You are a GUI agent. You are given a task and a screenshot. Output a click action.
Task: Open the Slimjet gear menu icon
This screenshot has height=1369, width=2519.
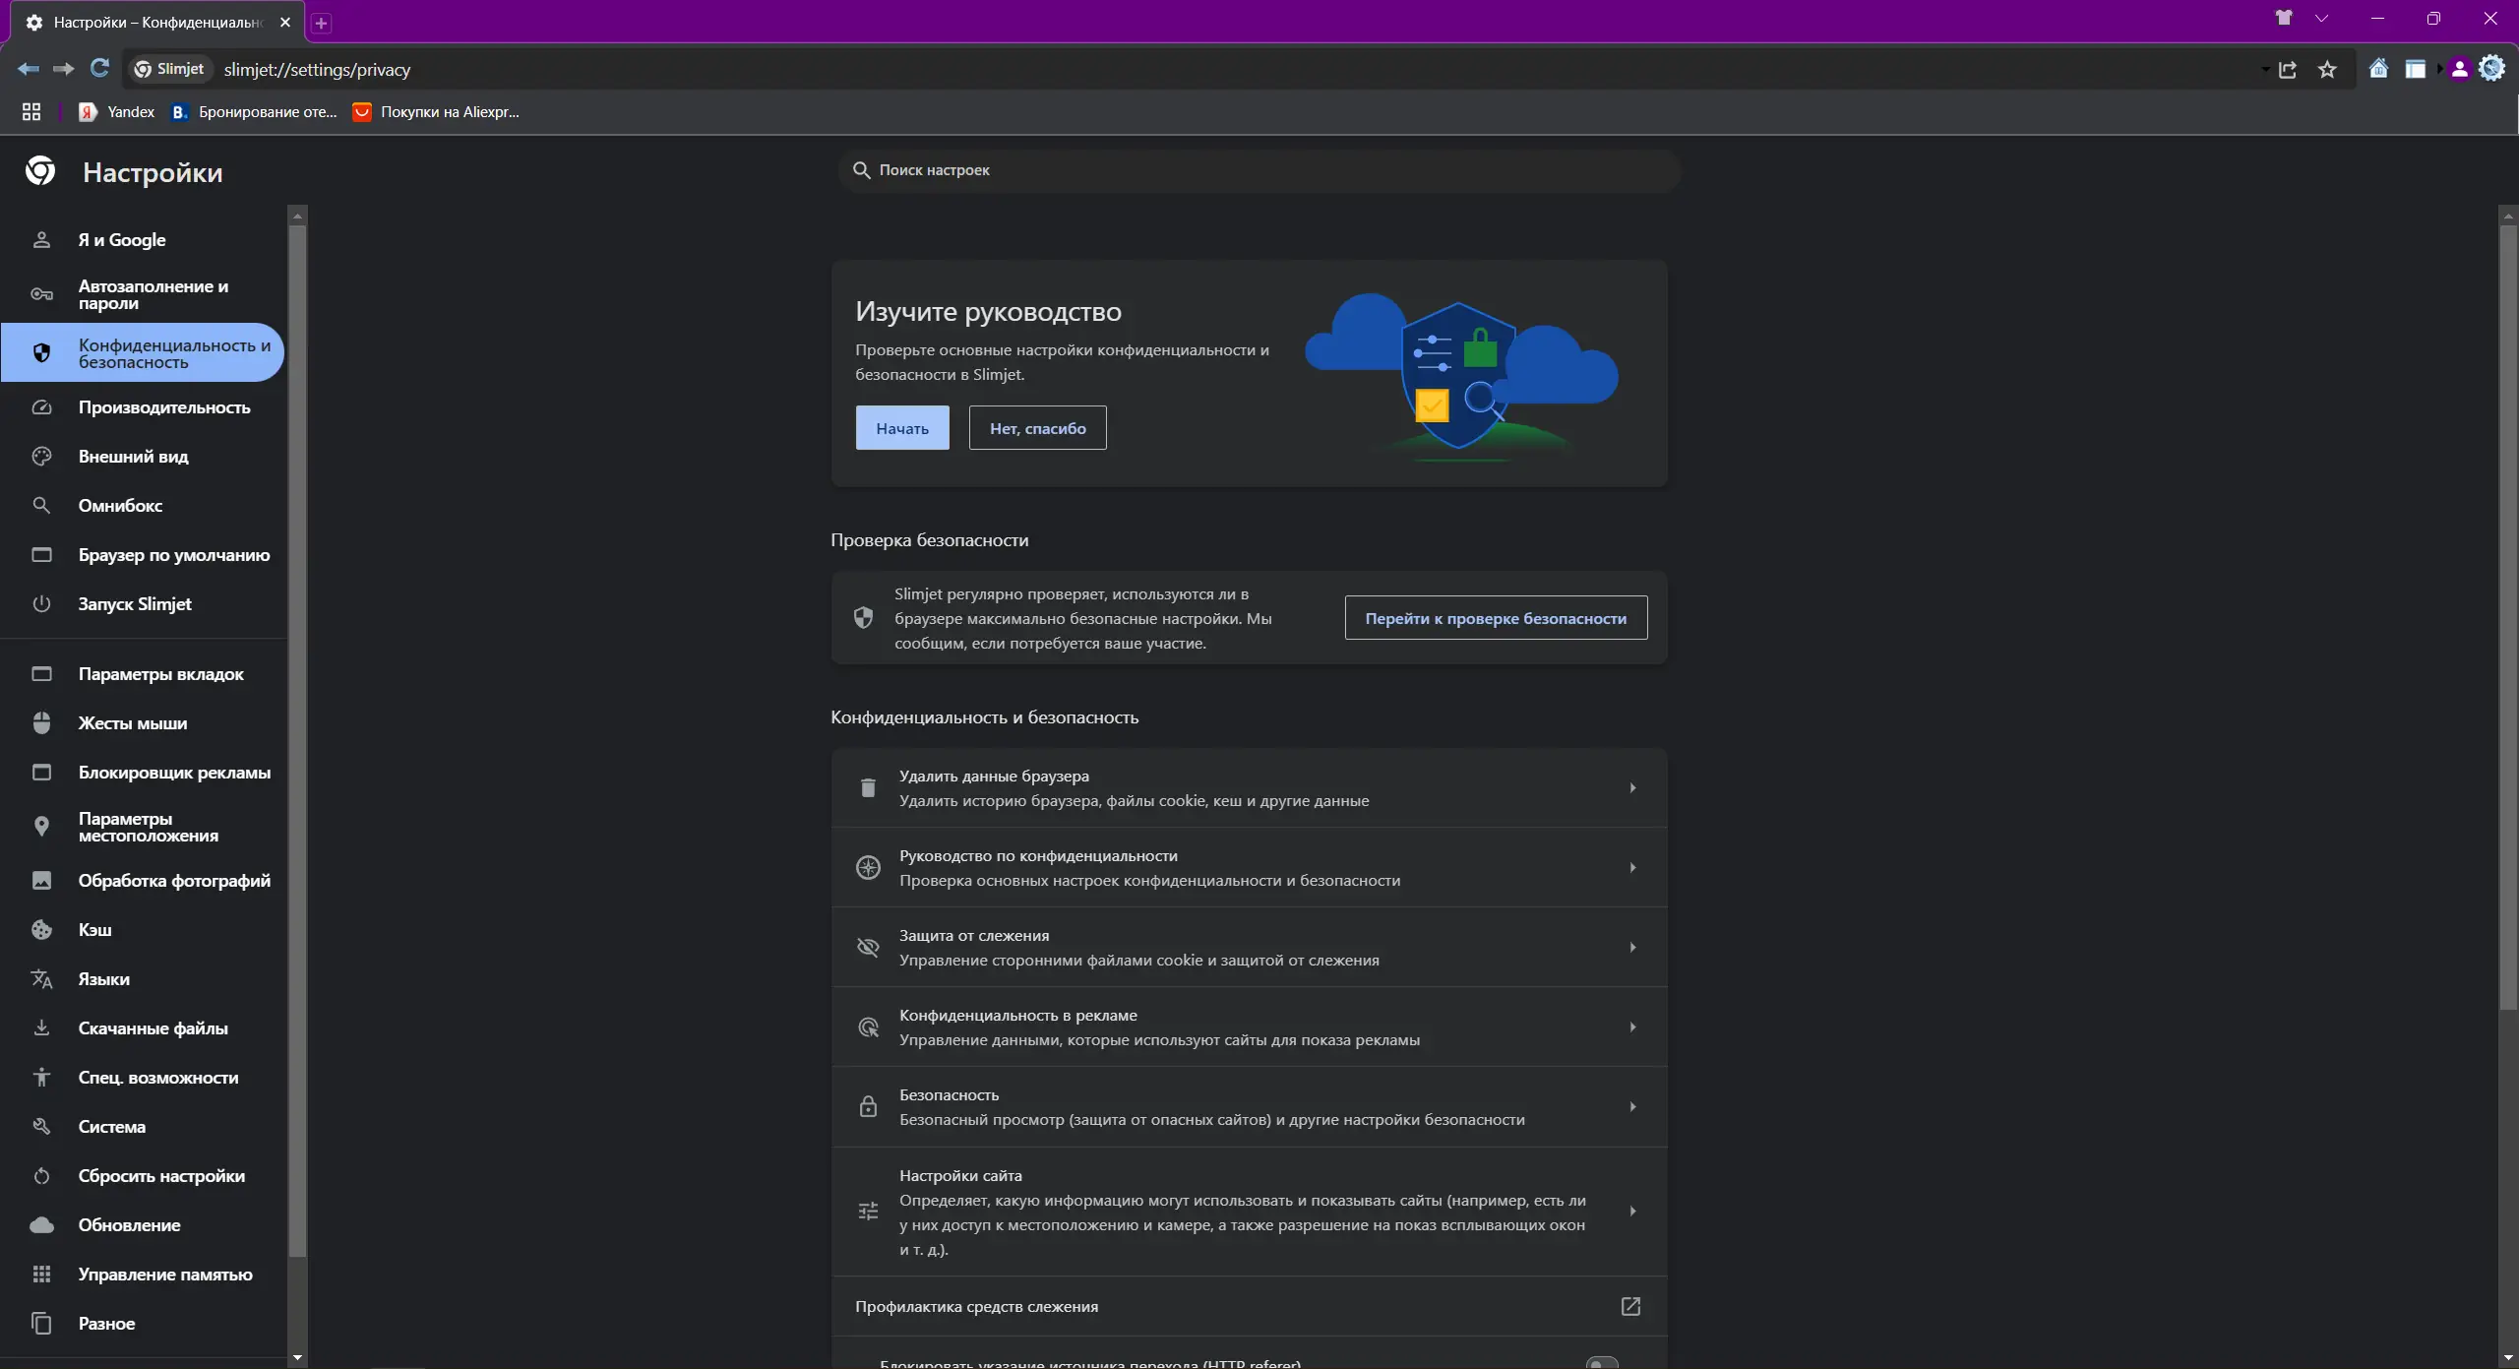[x=2492, y=69]
